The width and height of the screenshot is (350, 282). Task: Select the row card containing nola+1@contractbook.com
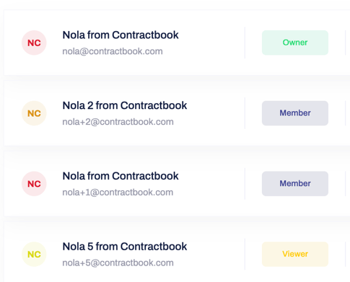click(177, 183)
